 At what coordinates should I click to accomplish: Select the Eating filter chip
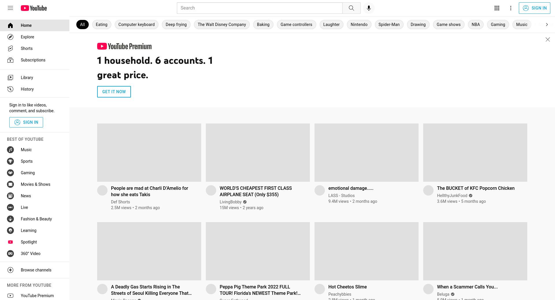(x=101, y=25)
